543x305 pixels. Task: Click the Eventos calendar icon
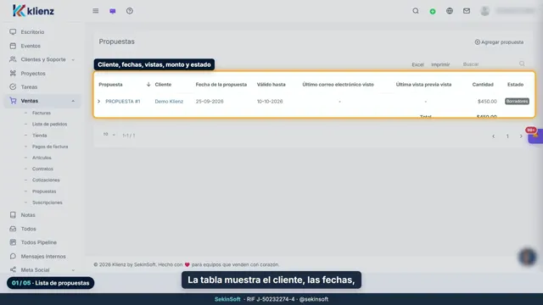(13, 46)
